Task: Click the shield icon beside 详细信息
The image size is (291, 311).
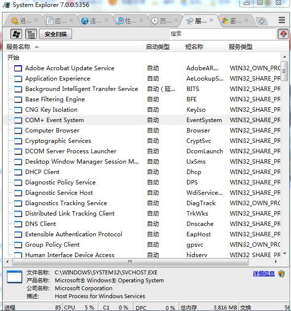Action: (x=281, y=274)
